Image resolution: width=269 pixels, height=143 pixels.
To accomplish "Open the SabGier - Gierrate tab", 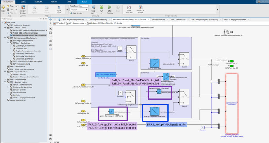I will coord(158,19).
